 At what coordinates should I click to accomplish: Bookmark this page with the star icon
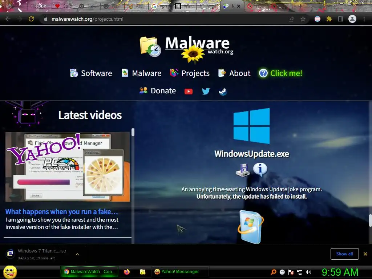point(303,19)
